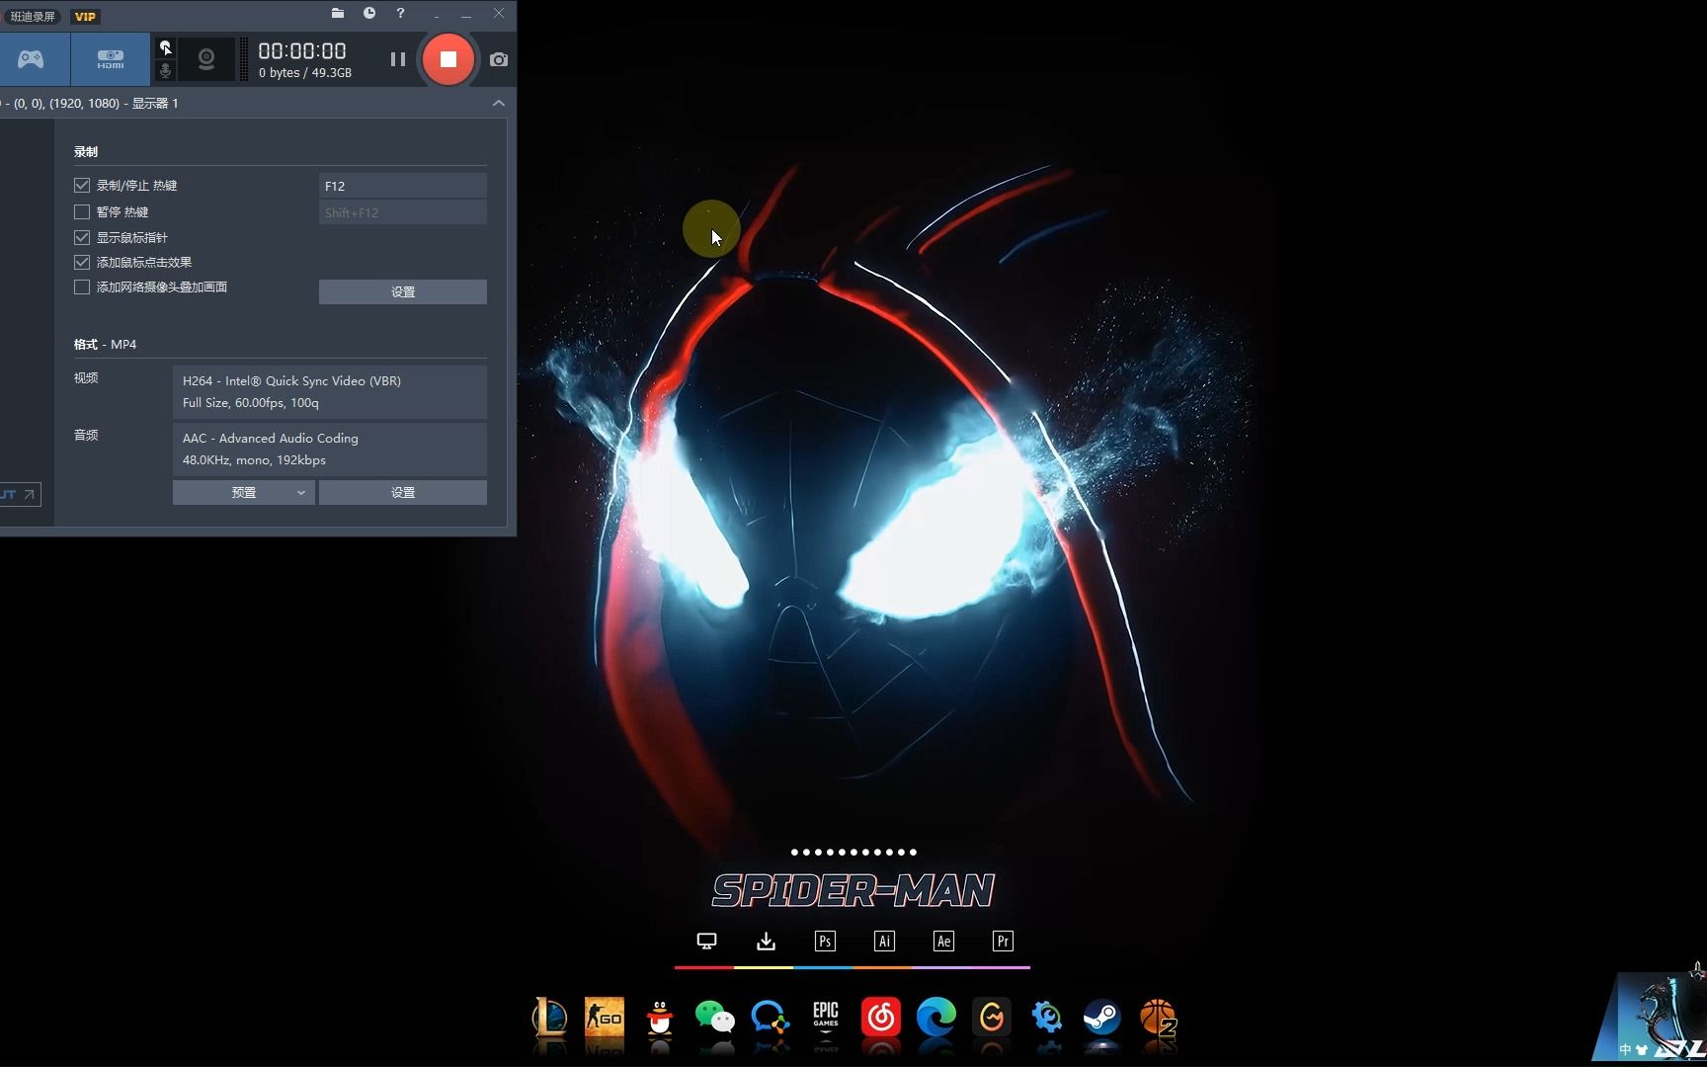Take a screenshot with the camera icon

tap(499, 59)
